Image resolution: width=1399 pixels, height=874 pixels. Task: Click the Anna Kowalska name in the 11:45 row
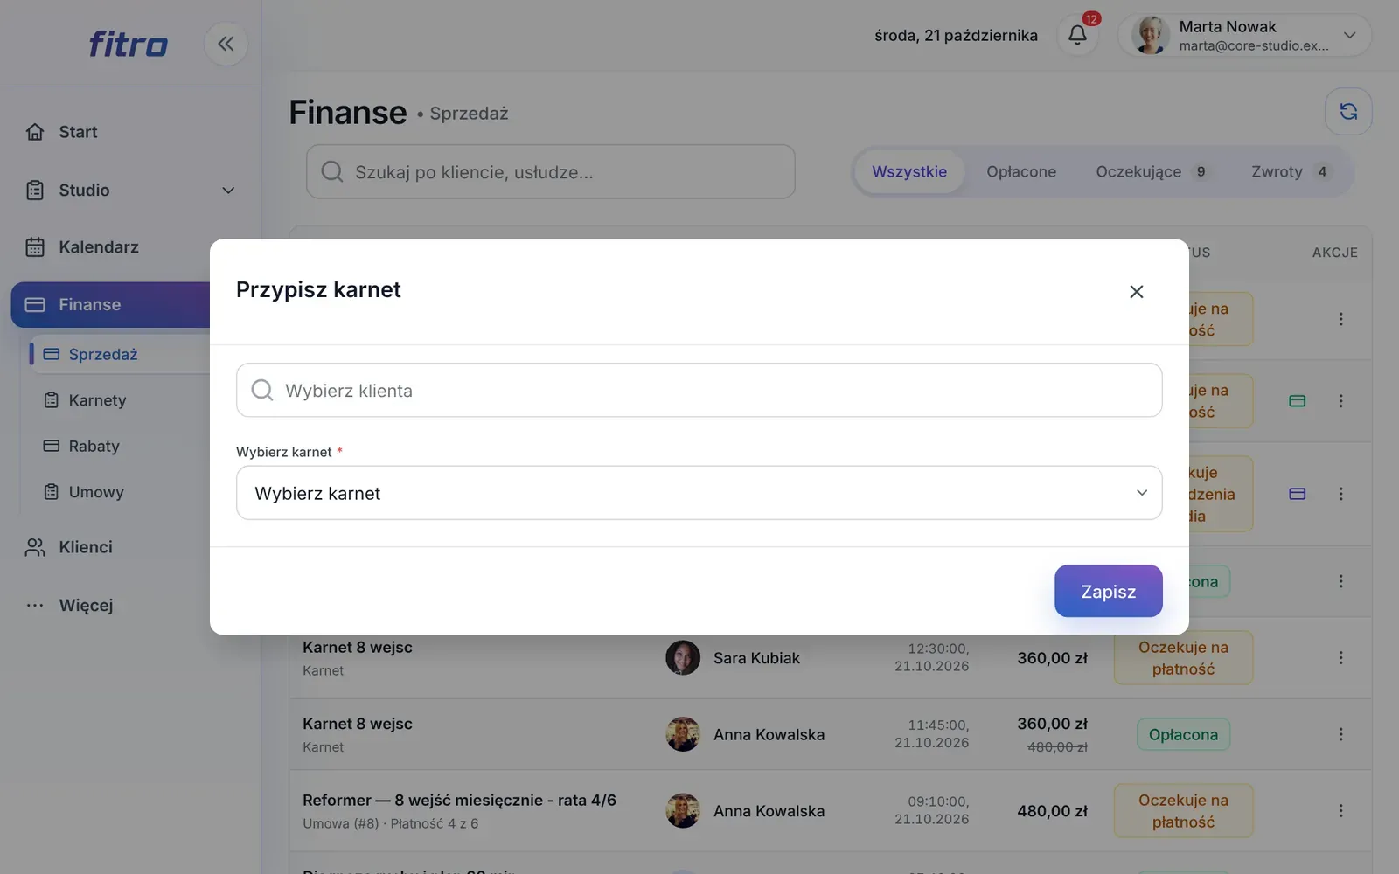(769, 734)
